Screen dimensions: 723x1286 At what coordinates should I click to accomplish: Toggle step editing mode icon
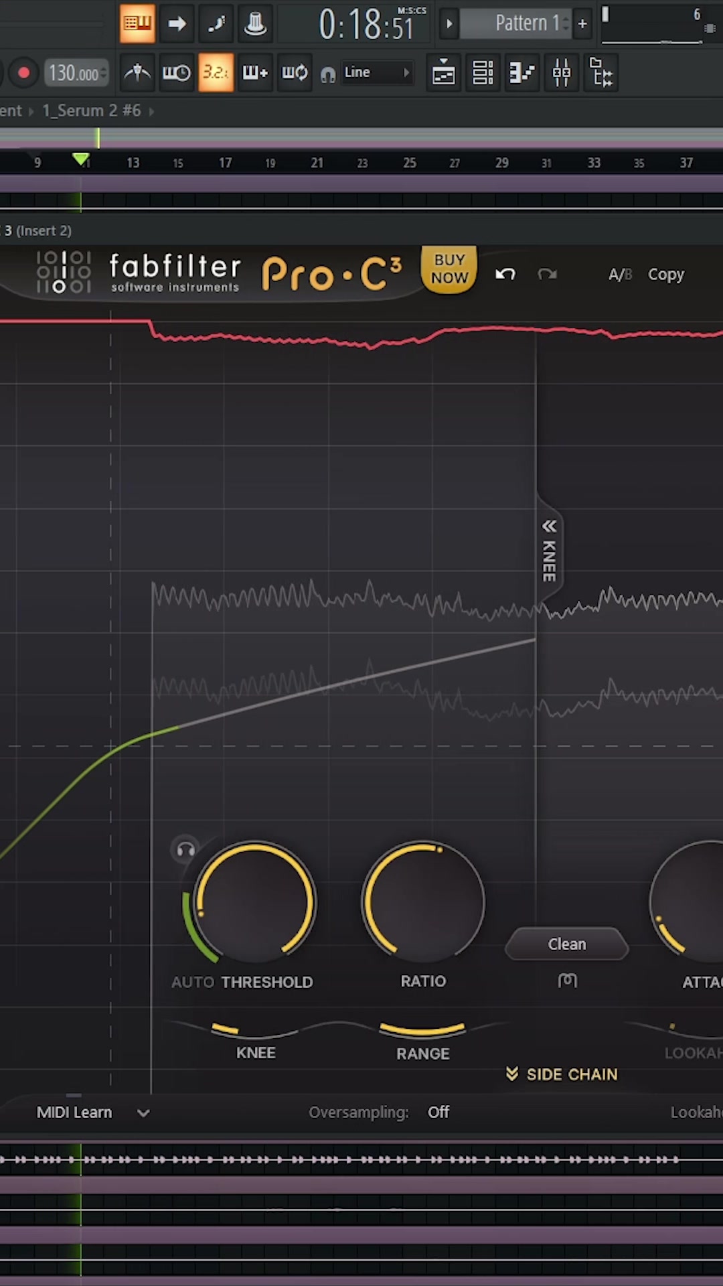point(216,23)
